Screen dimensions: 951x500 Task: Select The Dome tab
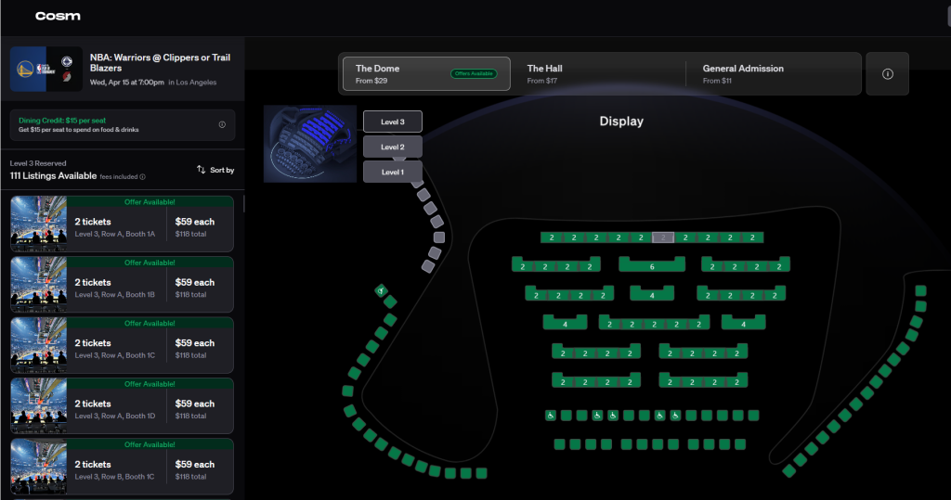426,73
